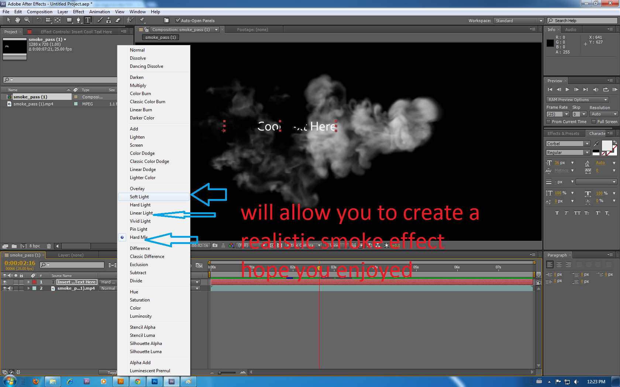Open the Frame Rate dropdown
The height and width of the screenshot is (387, 620).
pyautogui.click(x=558, y=114)
